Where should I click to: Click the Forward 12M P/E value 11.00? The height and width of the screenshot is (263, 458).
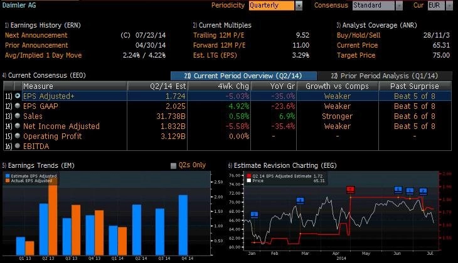pyautogui.click(x=301, y=45)
